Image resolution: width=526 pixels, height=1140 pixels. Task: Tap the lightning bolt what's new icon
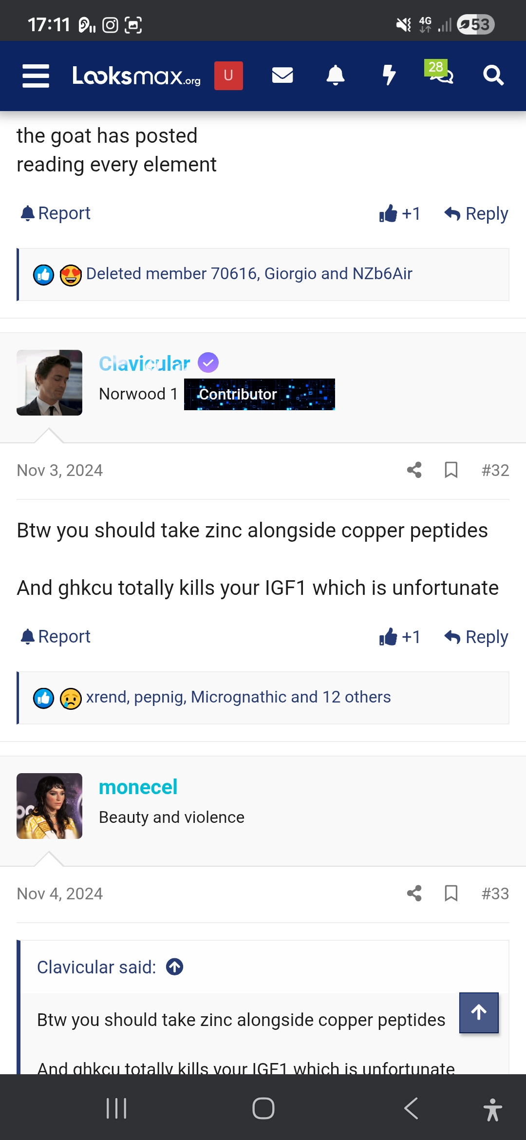pos(389,76)
